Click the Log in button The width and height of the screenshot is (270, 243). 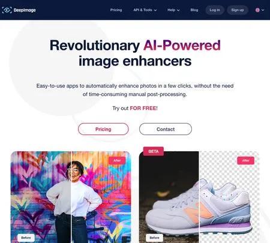215,10
